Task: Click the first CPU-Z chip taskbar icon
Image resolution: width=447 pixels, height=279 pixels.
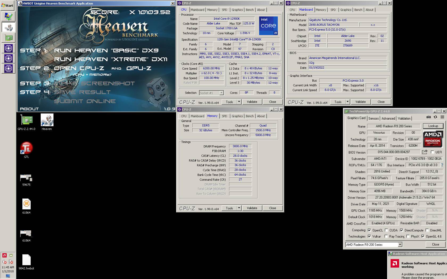Action: coord(9,48)
